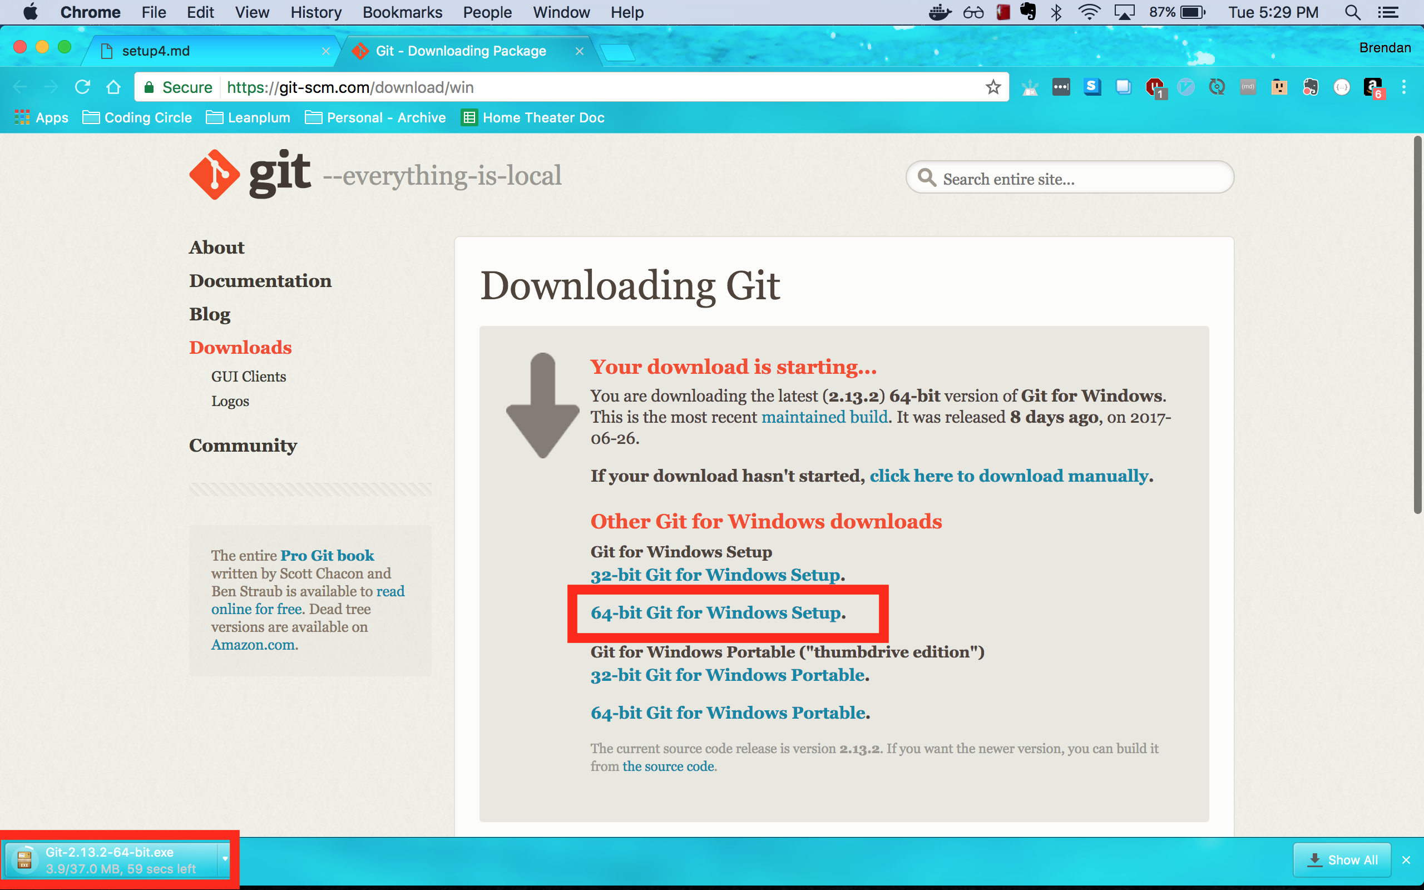This screenshot has height=890, width=1424.
Task: Open the source code link
Action: [x=668, y=767]
